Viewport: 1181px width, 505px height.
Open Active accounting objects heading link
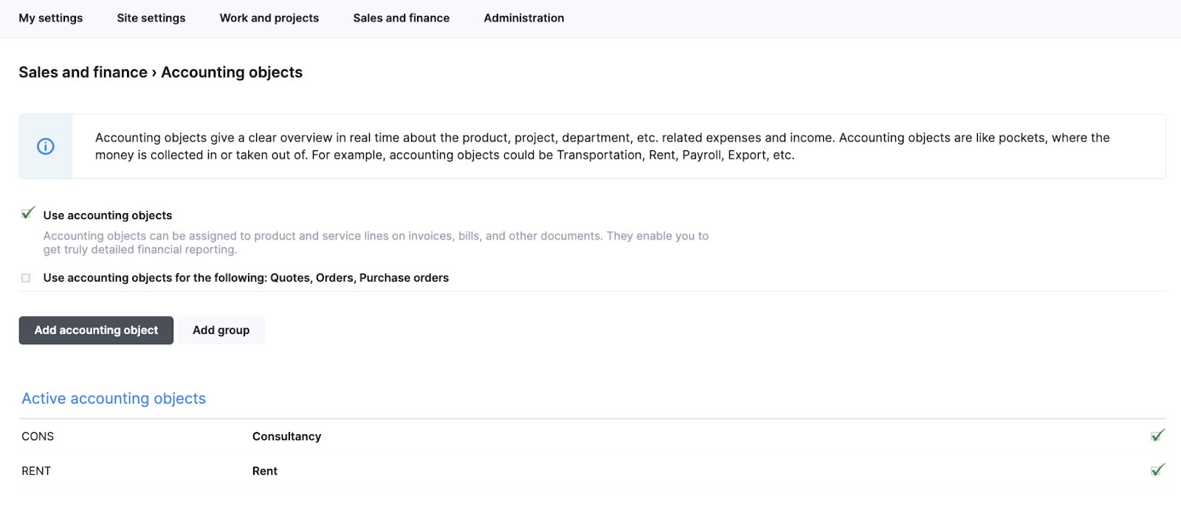[x=114, y=399]
